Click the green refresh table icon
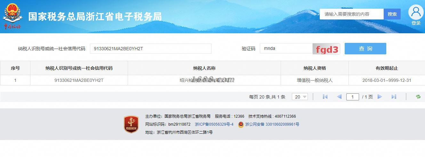425x157 pixels. (418, 97)
